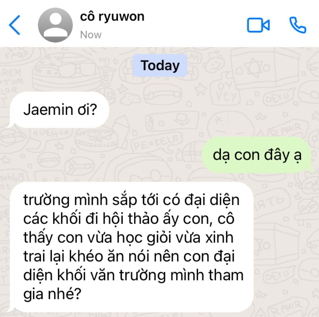Tap the Now last-seen status text
The image size is (319, 317).
[x=91, y=35]
